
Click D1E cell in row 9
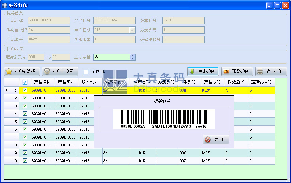tap(142, 153)
